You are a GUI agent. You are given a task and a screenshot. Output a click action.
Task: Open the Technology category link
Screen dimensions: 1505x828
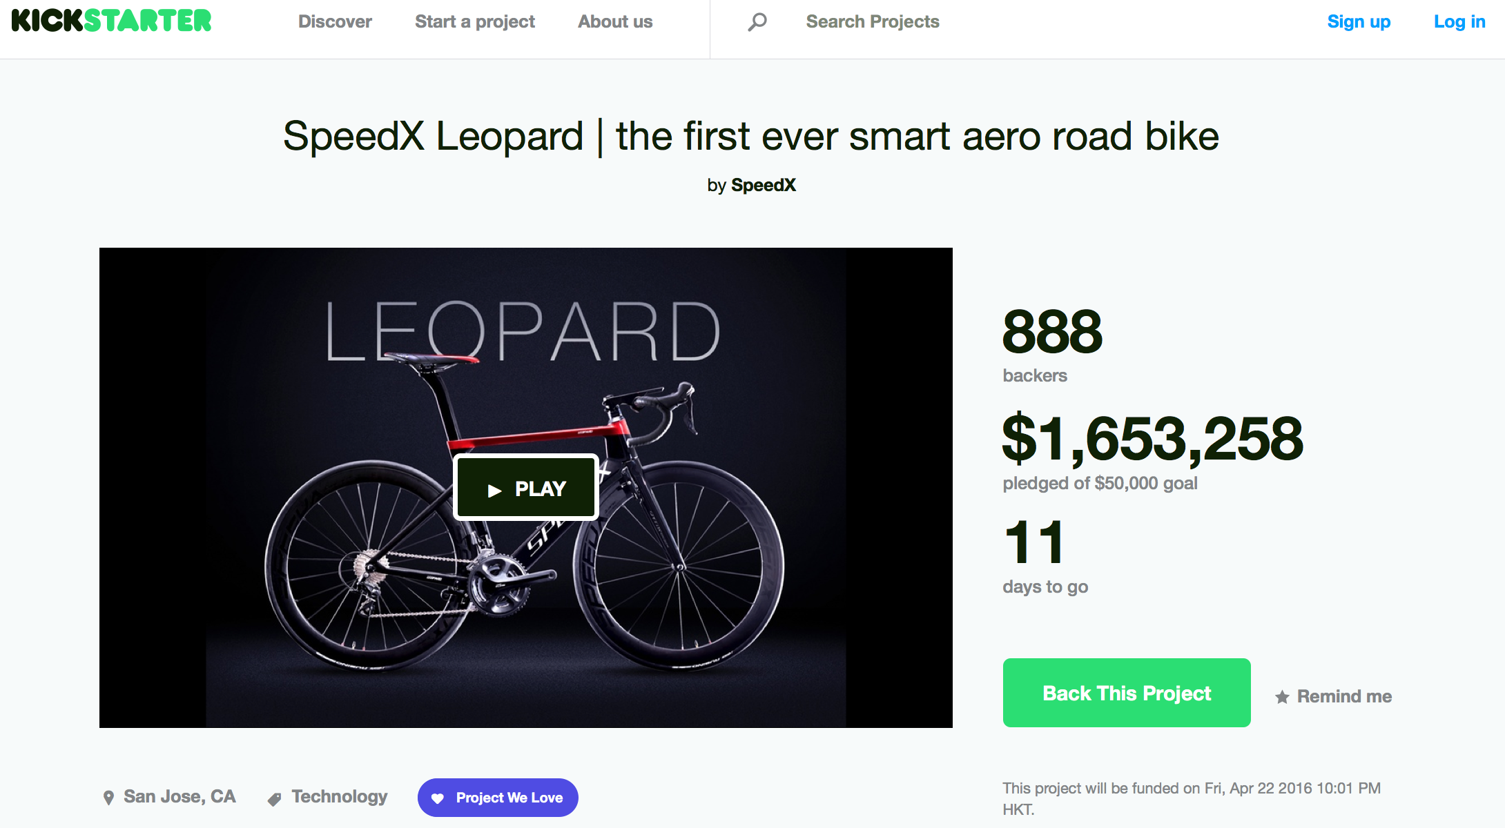(339, 797)
